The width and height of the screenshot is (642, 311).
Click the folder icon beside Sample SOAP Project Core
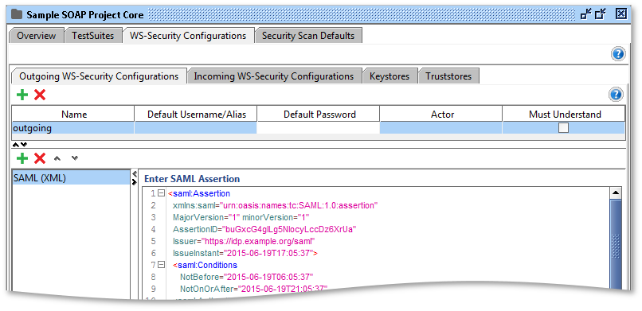(x=17, y=14)
